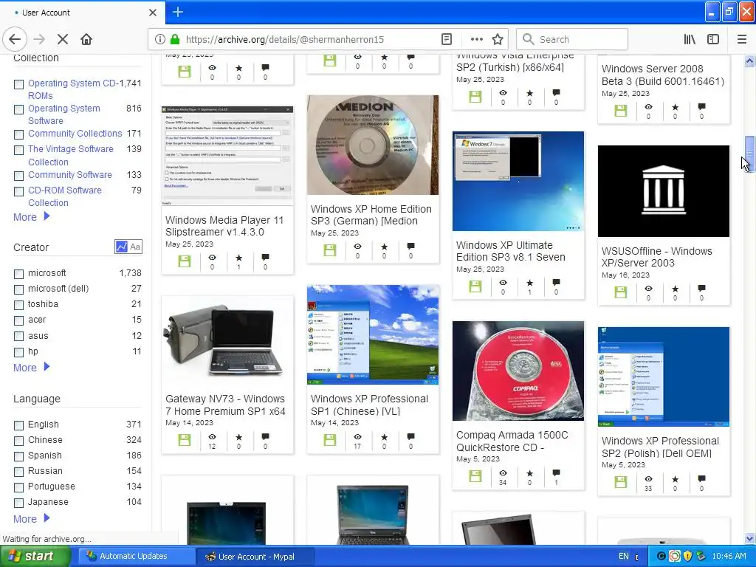Screen dimensions: 756x567
Task: Open Windows Server 2008 Beta 3 link
Action: (x=662, y=75)
